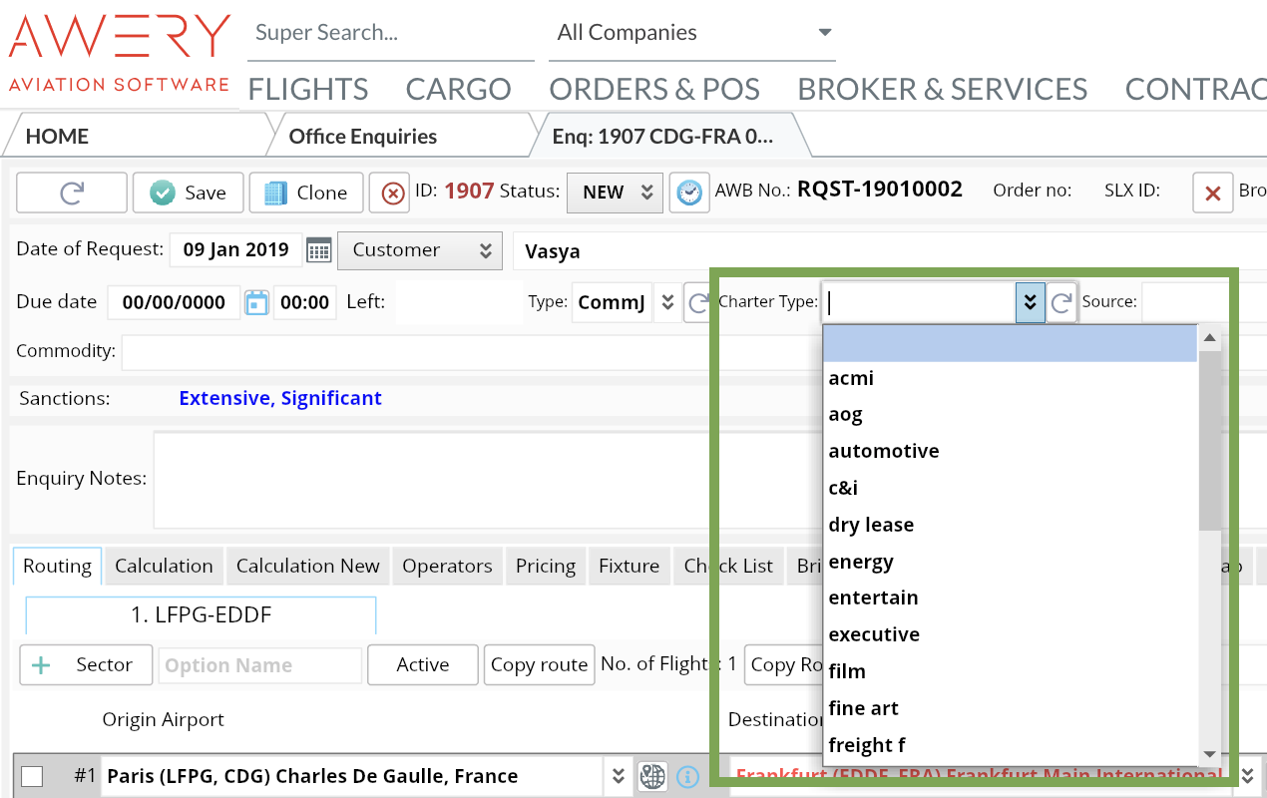Click the refresh icon button in toolbar

click(72, 193)
